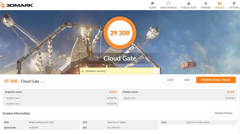Click the orange 29 308 score circle
Screen dimensions: 240x134
120,33
